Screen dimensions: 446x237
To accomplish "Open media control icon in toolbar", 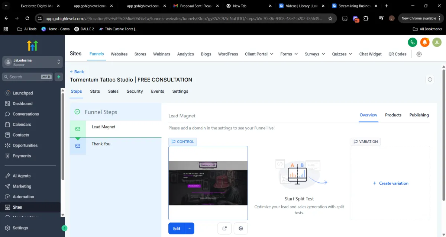I will [381, 18].
